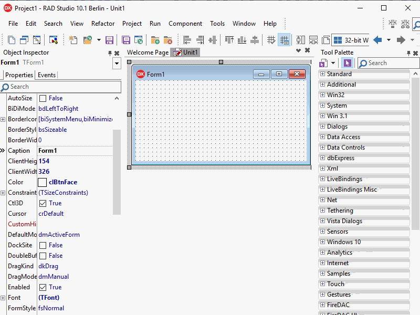
Task: Toggle the DockSite checkbox
Action: click(43, 245)
